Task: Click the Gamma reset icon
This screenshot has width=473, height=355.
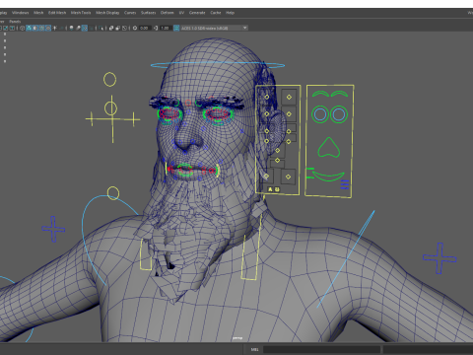Action: point(156,28)
